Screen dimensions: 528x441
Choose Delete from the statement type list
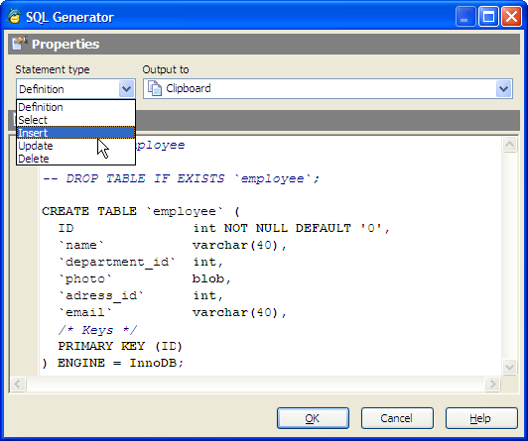[x=75, y=159]
